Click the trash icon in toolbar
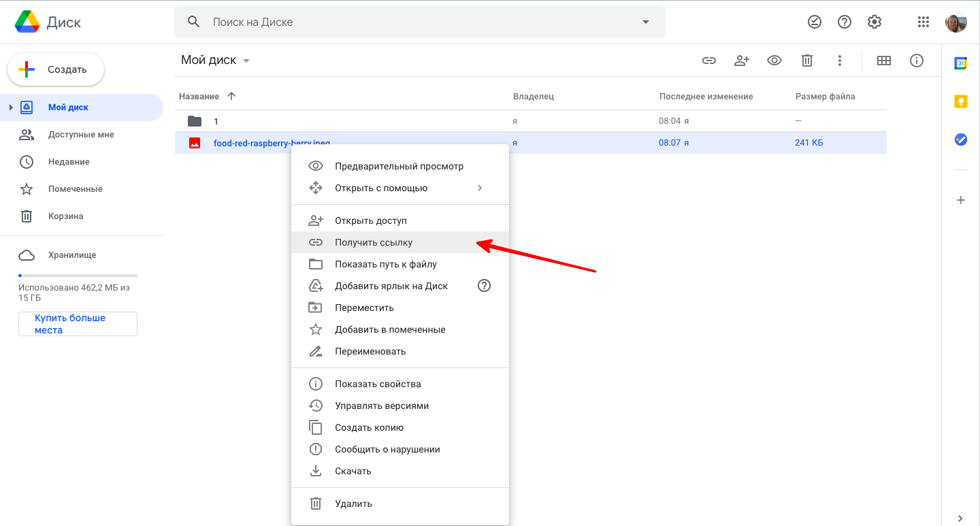This screenshot has height=526, width=980. tap(807, 61)
